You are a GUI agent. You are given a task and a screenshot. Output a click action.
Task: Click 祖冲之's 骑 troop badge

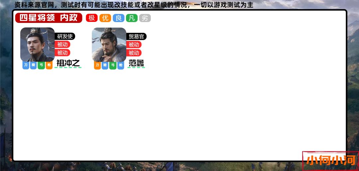coord(34,65)
